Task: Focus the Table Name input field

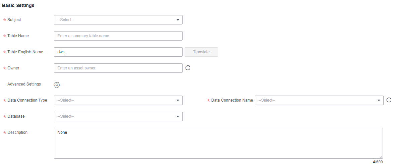Action: pos(118,36)
